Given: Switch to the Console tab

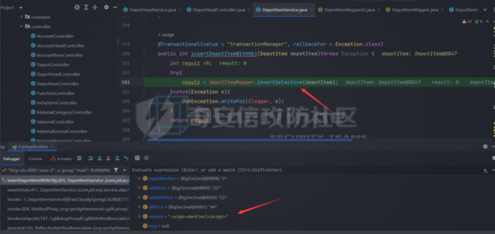Looking at the screenshot, I should pyautogui.click(x=35, y=159).
